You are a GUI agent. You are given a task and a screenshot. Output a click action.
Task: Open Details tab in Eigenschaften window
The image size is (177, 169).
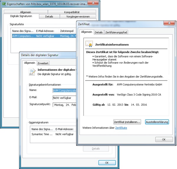[x=49, y=17]
